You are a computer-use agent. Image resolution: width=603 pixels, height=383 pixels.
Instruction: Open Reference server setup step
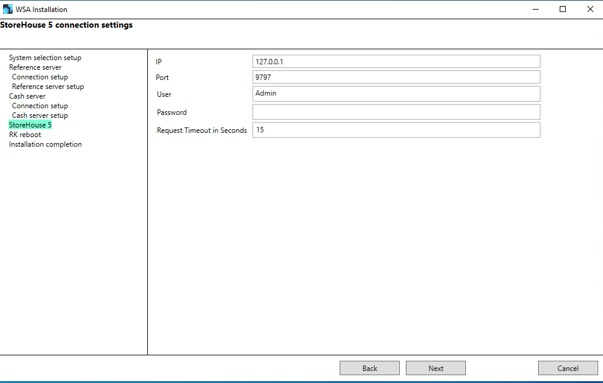point(47,87)
